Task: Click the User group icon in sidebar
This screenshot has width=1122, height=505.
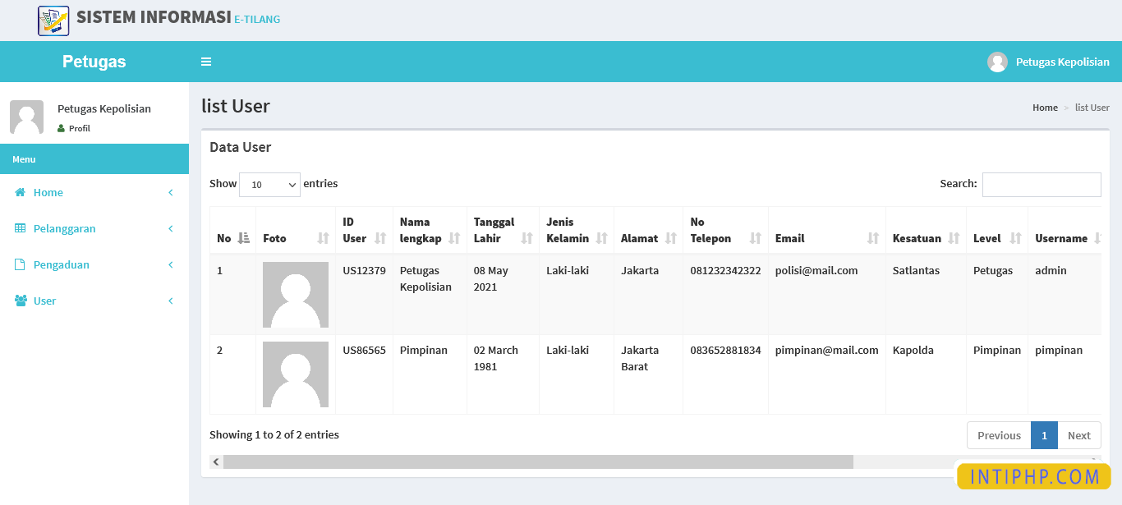Action: 21,301
